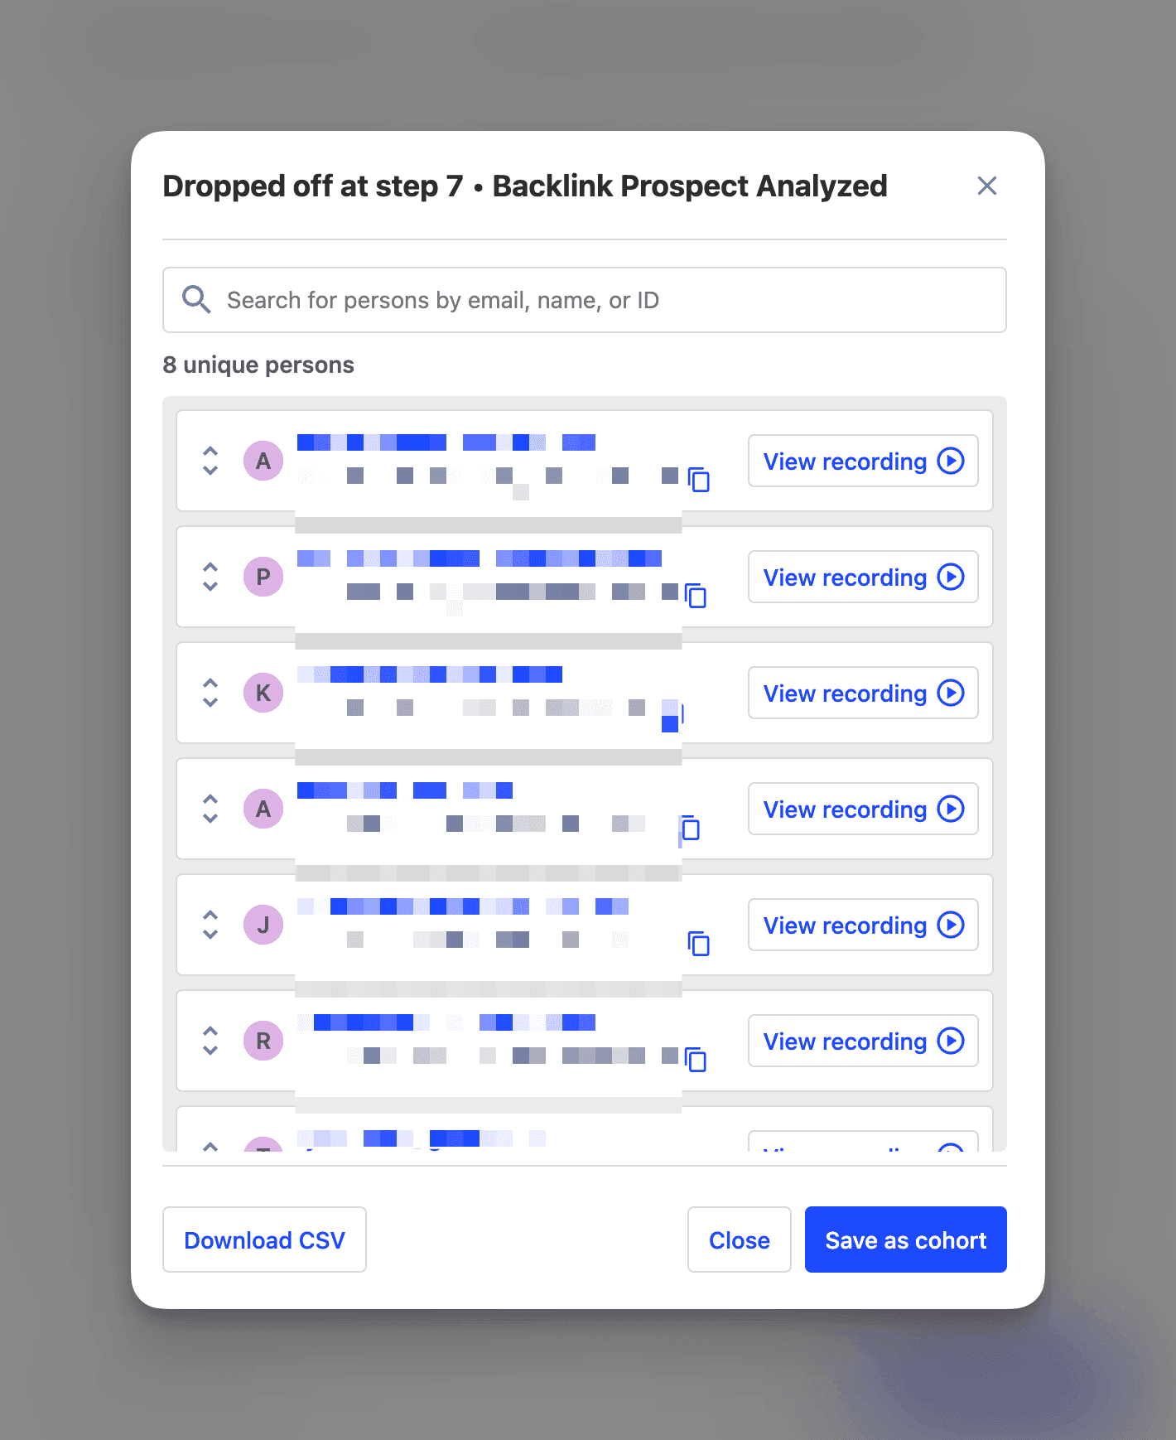Download the persons list as CSV

coord(264,1239)
